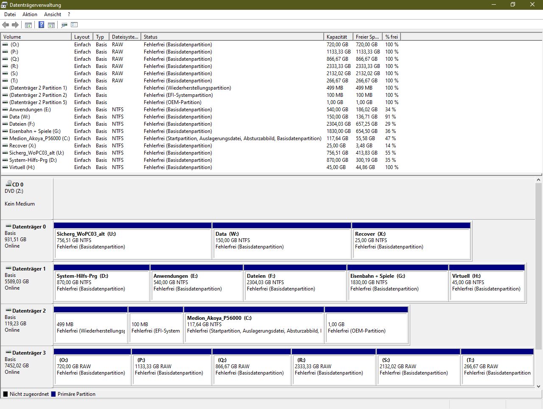Select the (Q:) 866,67 GB RAW partition block
Image resolution: width=543 pixels, height=409 pixels.
pyautogui.click(x=252, y=367)
